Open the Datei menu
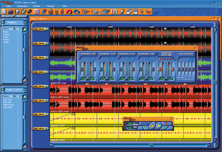222x152 pixels. (8, 6)
